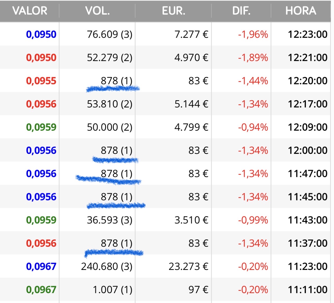The width and height of the screenshot is (334, 303).
Task: Click the VALOR column header
Action: [30, 11]
